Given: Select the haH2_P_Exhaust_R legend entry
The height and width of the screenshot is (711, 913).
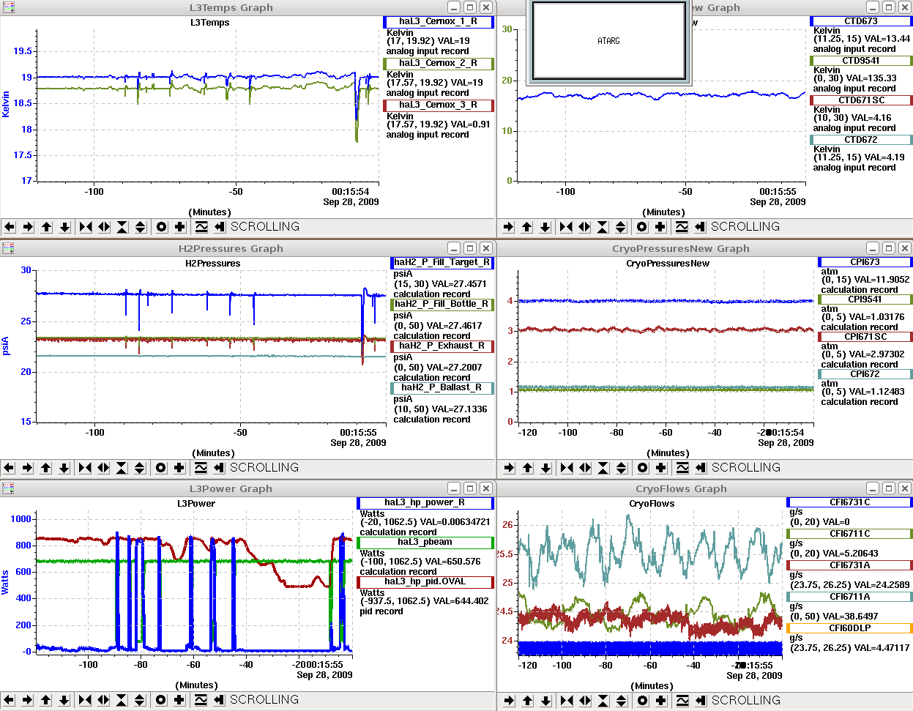Looking at the screenshot, I should click(x=442, y=346).
